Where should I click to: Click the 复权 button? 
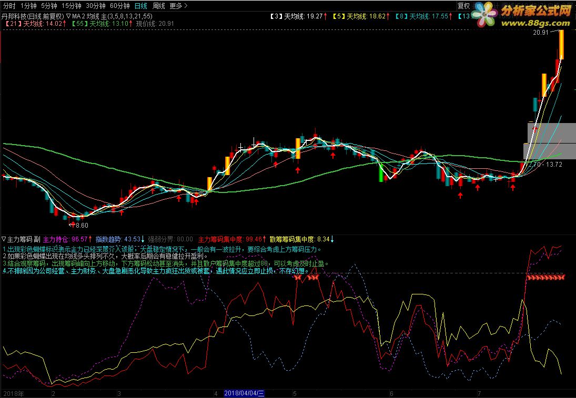[463, 6]
